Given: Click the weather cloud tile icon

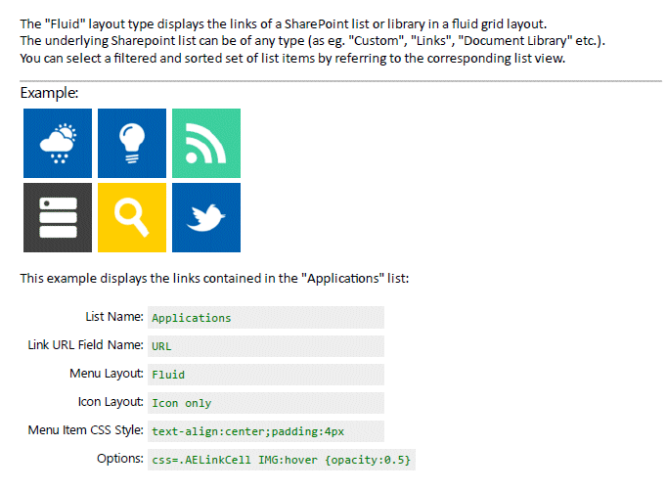Looking at the screenshot, I should (58, 143).
